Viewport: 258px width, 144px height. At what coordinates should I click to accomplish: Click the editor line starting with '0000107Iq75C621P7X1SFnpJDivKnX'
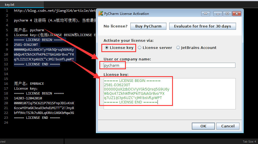[44, 103]
